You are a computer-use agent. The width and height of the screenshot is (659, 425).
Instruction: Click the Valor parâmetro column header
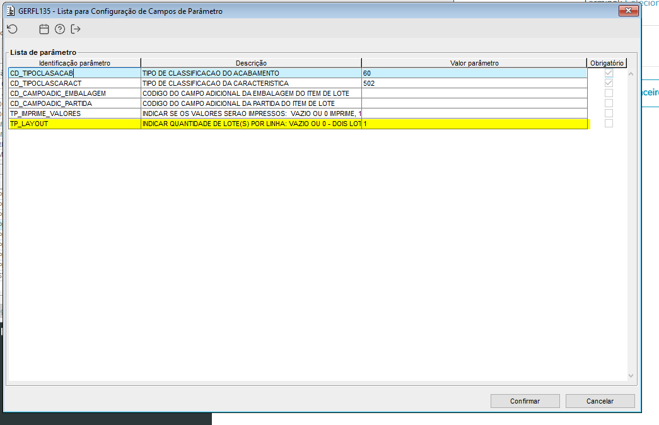point(474,63)
